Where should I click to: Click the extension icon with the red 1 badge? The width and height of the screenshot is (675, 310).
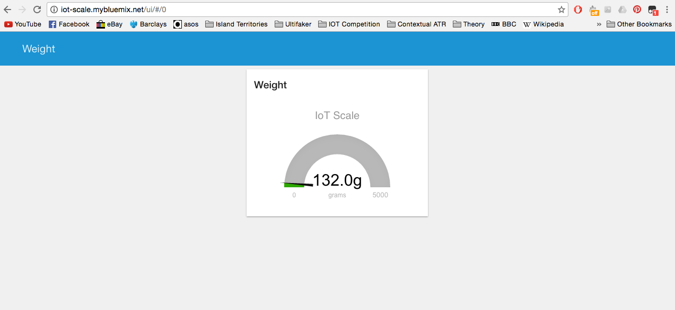tap(651, 9)
